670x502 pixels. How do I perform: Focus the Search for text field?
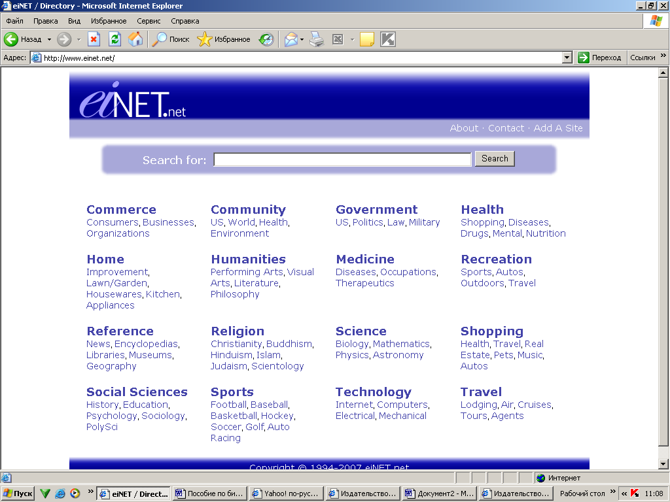pos(342,159)
